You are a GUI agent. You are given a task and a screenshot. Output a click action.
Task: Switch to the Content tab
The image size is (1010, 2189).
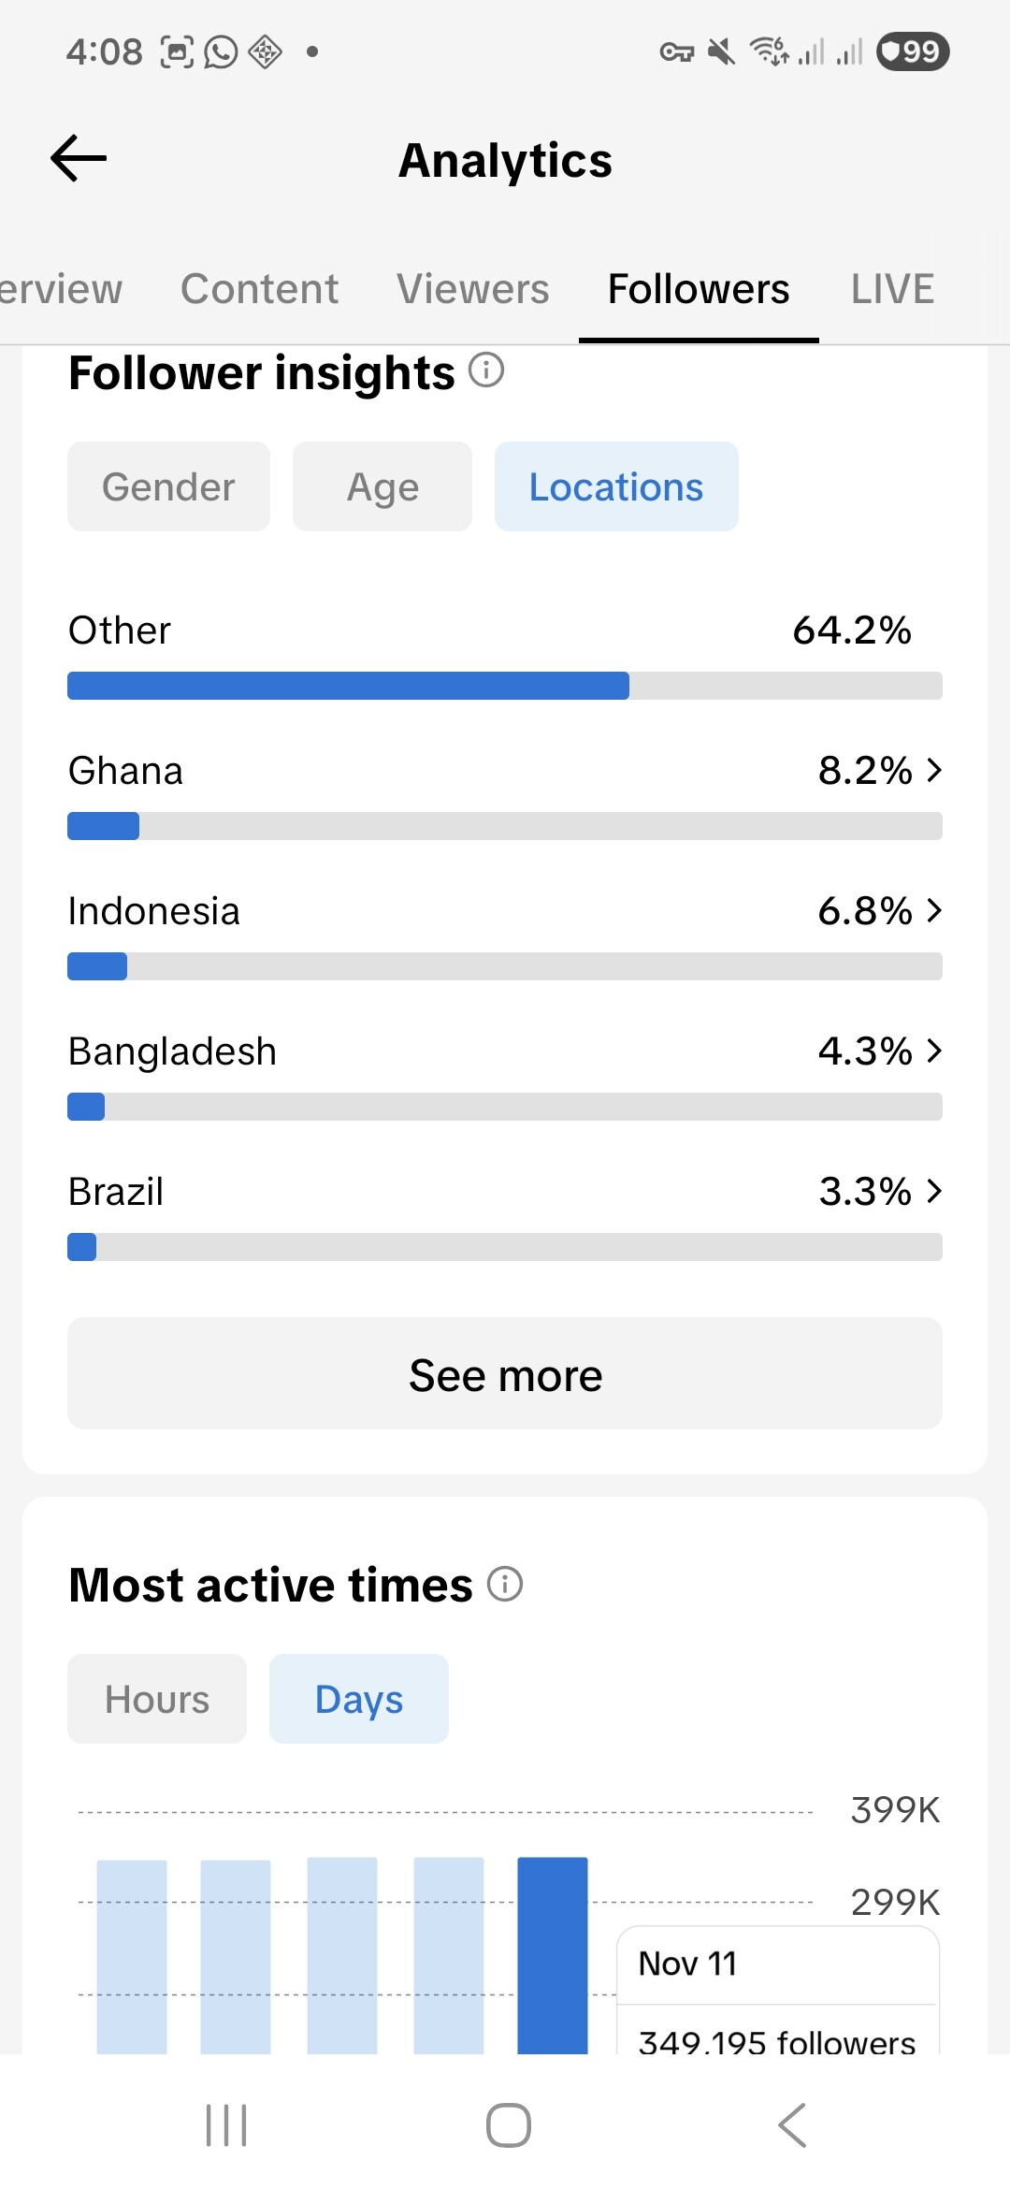[259, 289]
